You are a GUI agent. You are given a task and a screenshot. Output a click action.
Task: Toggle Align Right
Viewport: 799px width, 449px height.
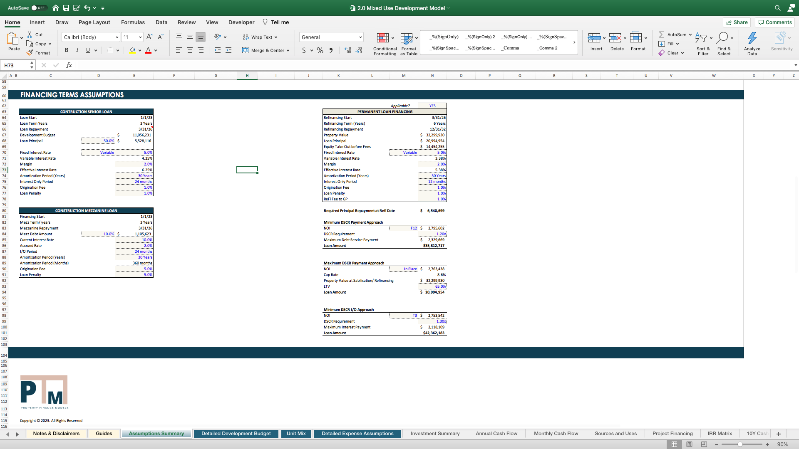tap(201, 50)
